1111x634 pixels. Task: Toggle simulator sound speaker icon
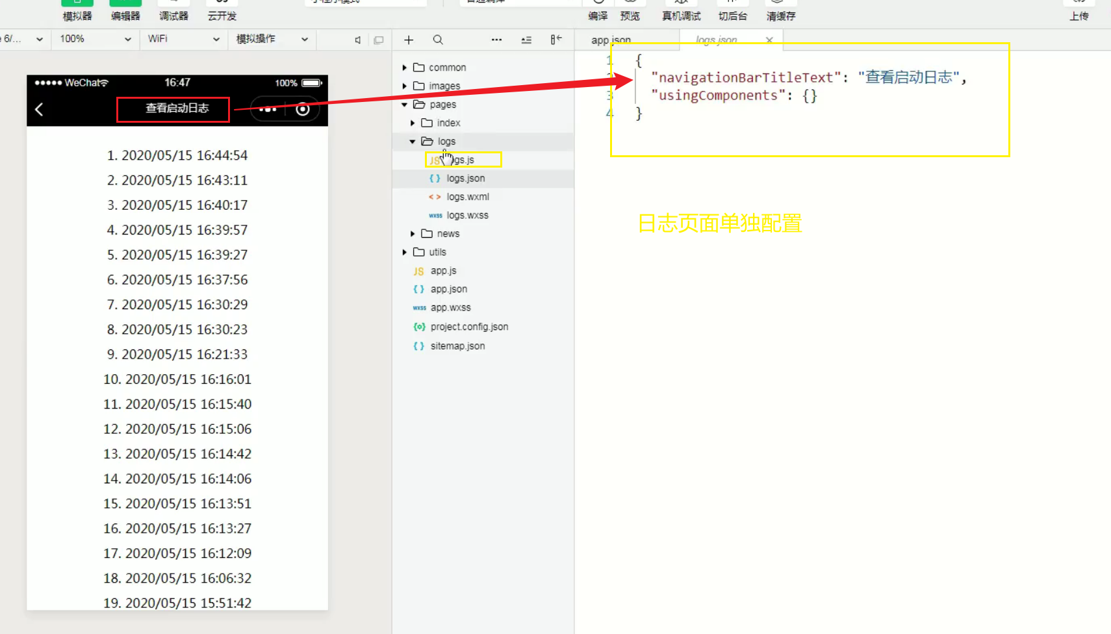pos(357,40)
